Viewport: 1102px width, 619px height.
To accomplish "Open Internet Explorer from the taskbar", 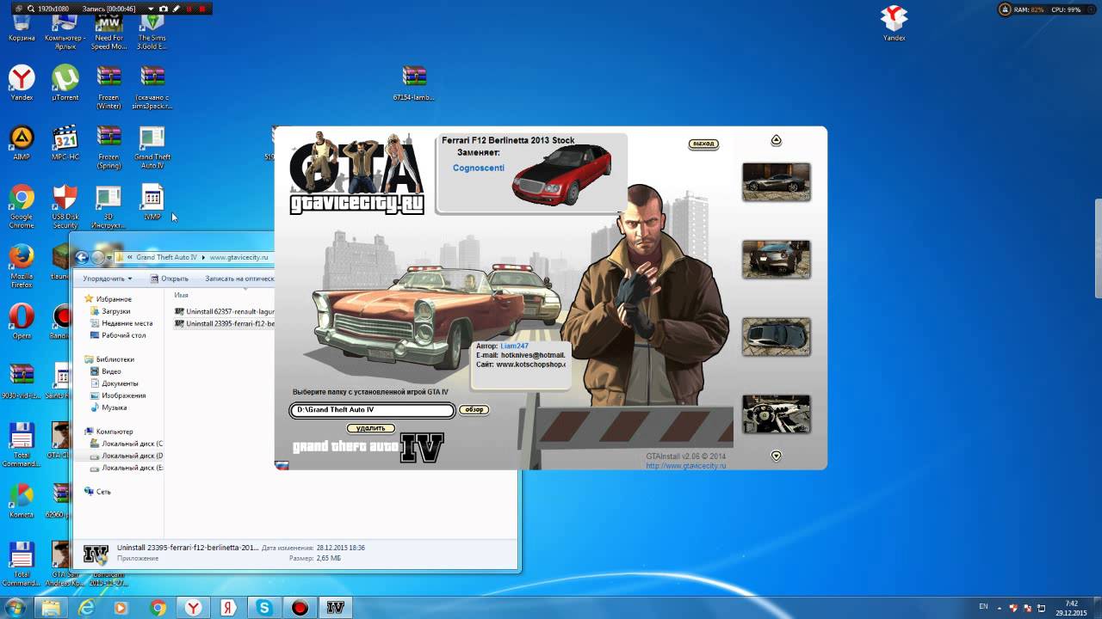I will (x=86, y=608).
